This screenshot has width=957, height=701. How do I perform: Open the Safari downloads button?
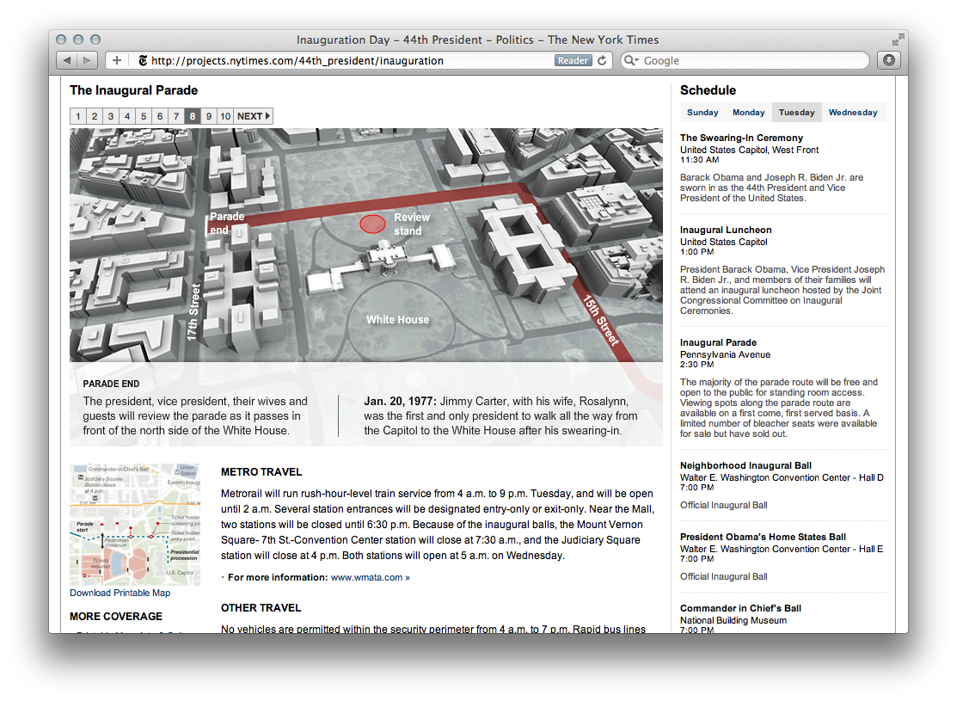pyautogui.click(x=888, y=60)
